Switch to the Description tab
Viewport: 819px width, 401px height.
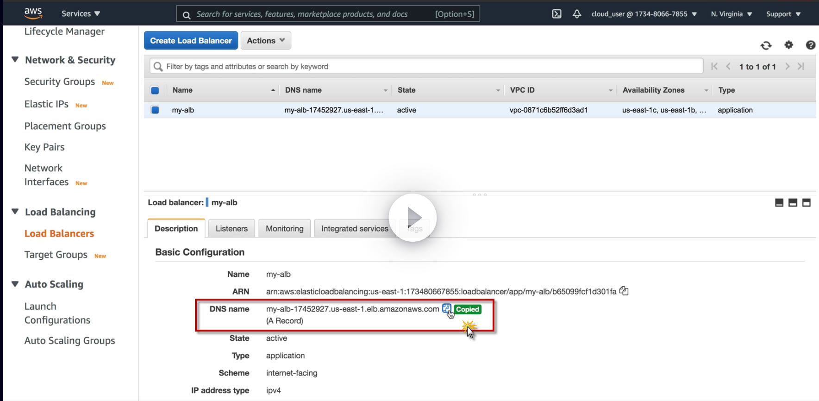176,229
